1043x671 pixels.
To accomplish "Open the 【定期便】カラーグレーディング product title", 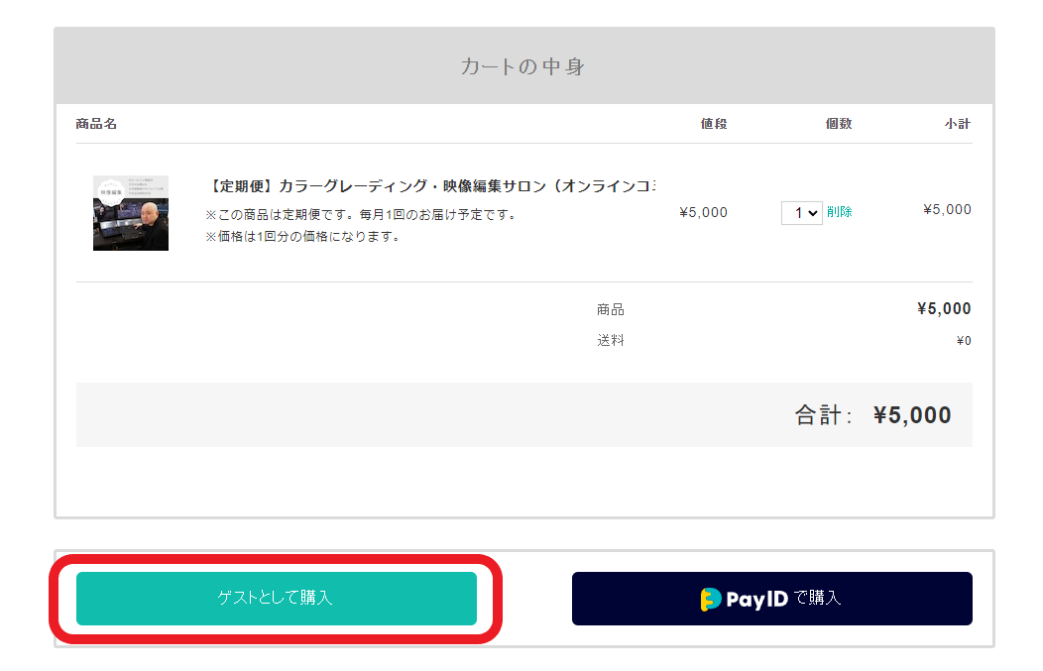I will pyautogui.click(x=432, y=186).
